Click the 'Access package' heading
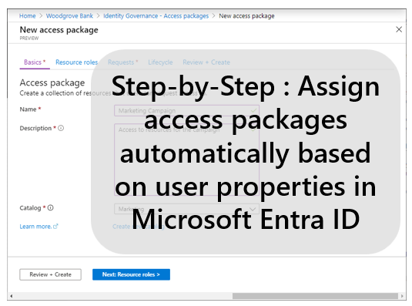Viewport: 412px width, 306px height. [52, 82]
